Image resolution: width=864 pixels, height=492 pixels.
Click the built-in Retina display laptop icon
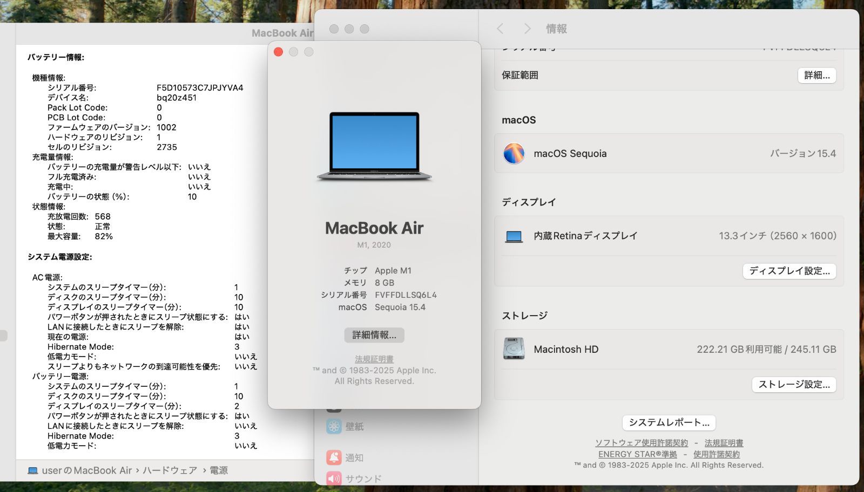(x=514, y=236)
